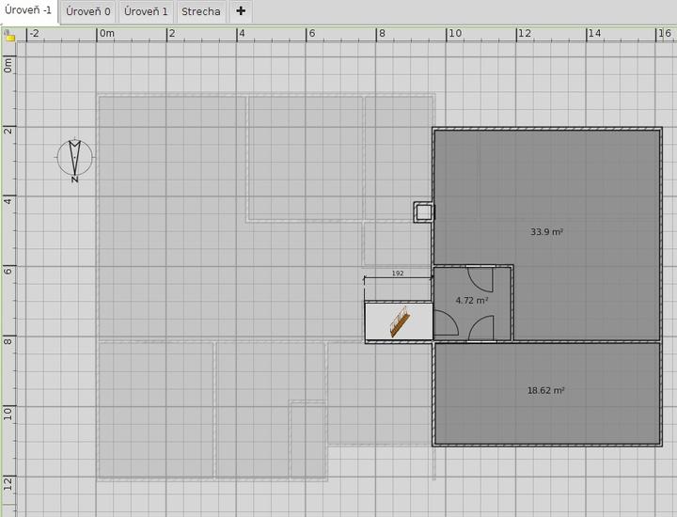
Task: Select the staircase object in the plan
Action: pyautogui.click(x=400, y=321)
